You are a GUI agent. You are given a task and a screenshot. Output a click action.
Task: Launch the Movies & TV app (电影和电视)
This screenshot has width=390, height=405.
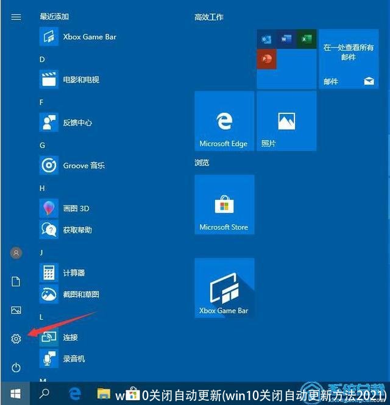(69, 79)
